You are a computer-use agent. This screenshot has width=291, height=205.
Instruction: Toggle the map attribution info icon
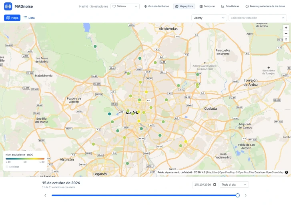click(287, 172)
